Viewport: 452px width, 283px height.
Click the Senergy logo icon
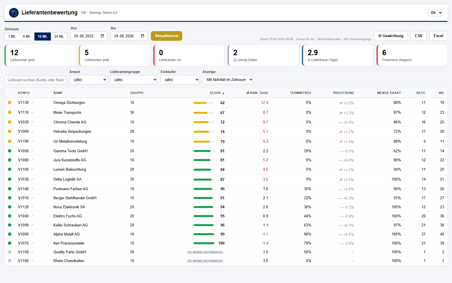click(x=14, y=13)
